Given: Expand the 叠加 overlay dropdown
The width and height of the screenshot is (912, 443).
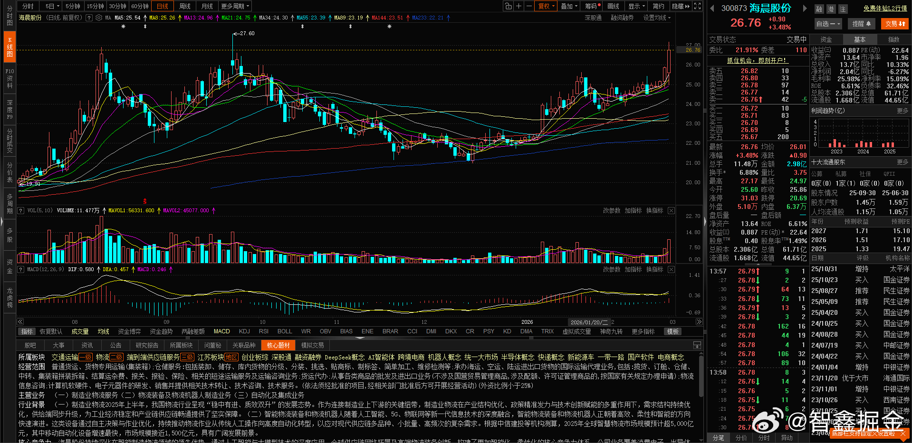Looking at the screenshot, I should (x=568, y=6).
